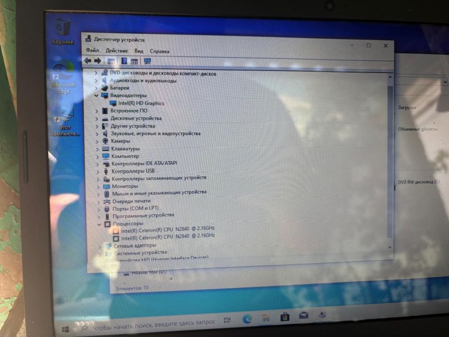Click the Windows Start button
Image resolution: width=449 pixels, height=337 pixels.
pyautogui.click(x=65, y=330)
